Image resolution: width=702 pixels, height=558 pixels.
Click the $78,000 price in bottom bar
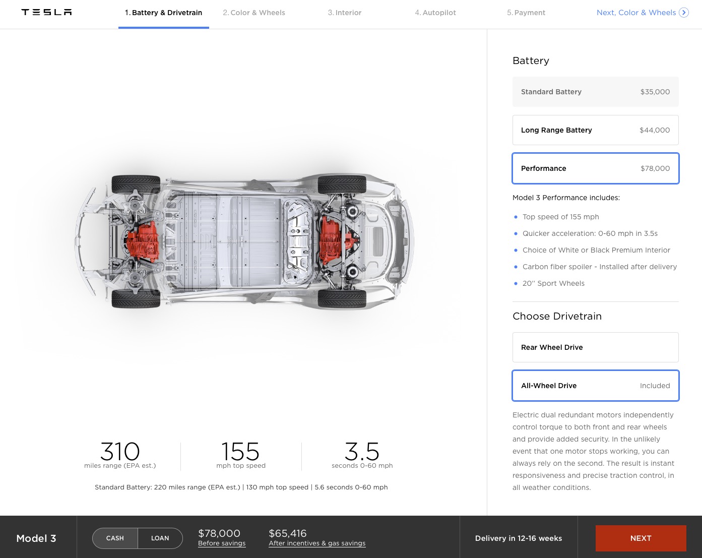click(219, 533)
